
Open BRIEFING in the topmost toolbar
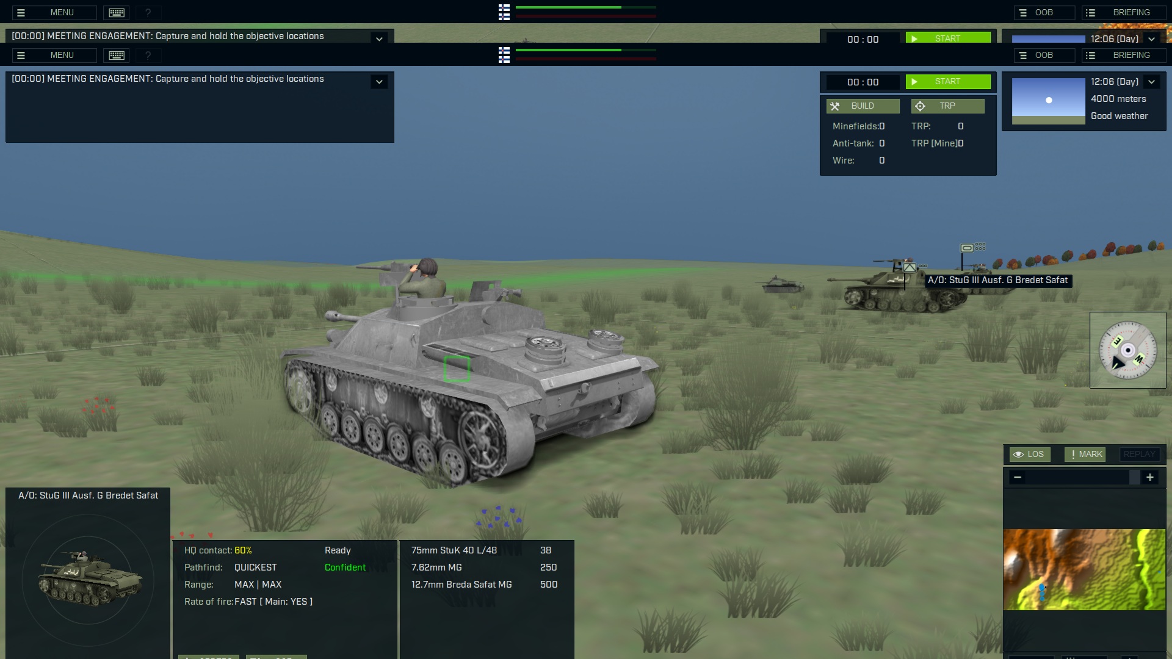(1124, 12)
